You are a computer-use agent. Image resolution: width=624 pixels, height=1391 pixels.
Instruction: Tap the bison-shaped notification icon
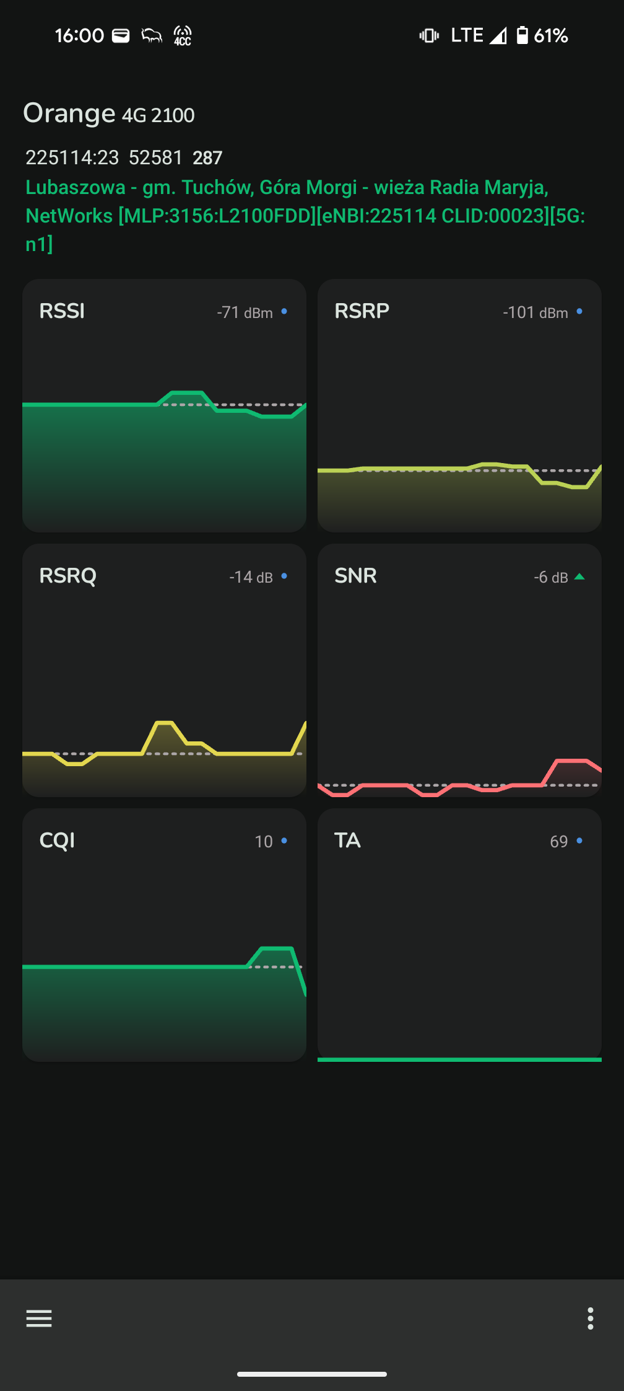pyautogui.click(x=152, y=36)
